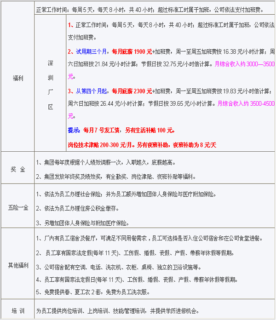Screen dimensions: 276x320
Task: Click the blue 提示 label
Action: tap(74, 131)
